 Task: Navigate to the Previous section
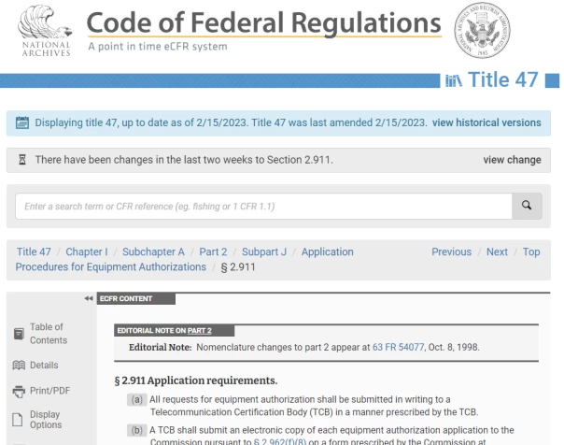coord(451,251)
